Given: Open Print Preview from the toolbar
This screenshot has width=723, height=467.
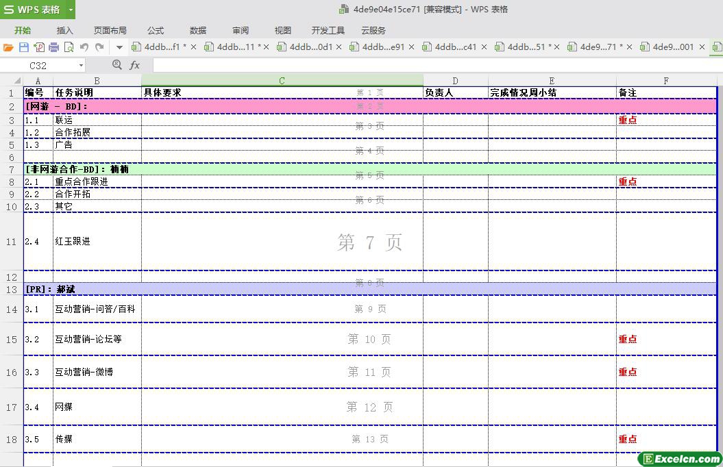Looking at the screenshot, I should [x=69, y=47].
